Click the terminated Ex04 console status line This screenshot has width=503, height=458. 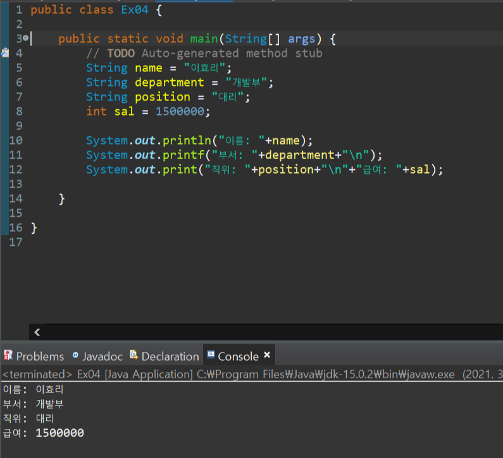(x=252, y=374)
